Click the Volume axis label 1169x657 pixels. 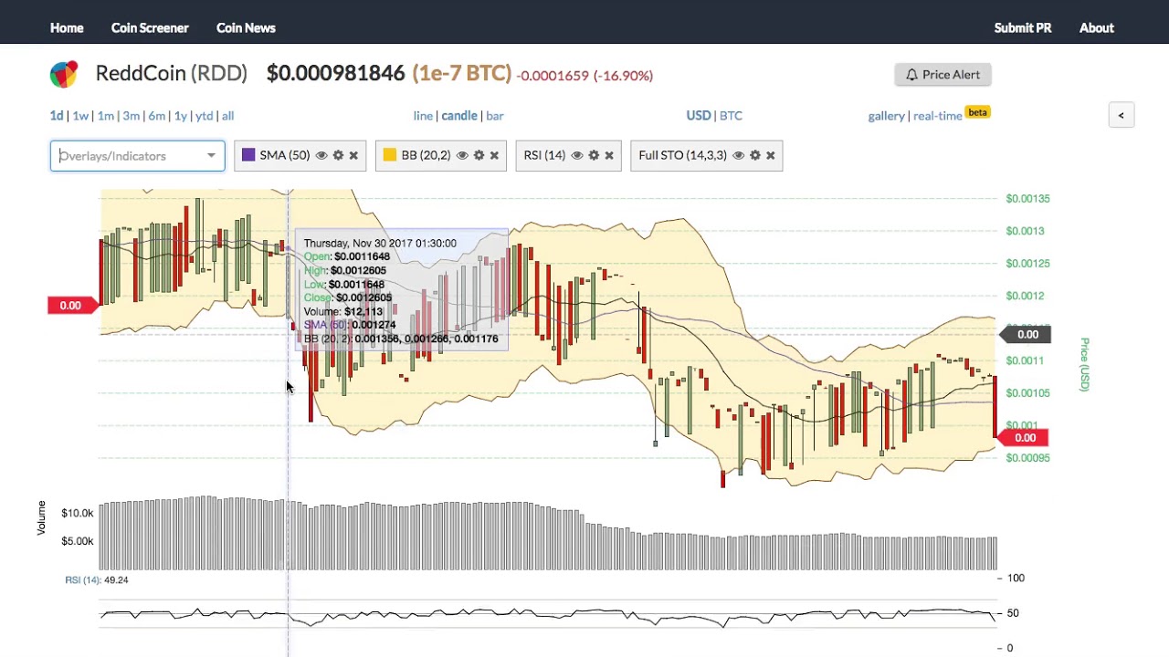point(41,517)
